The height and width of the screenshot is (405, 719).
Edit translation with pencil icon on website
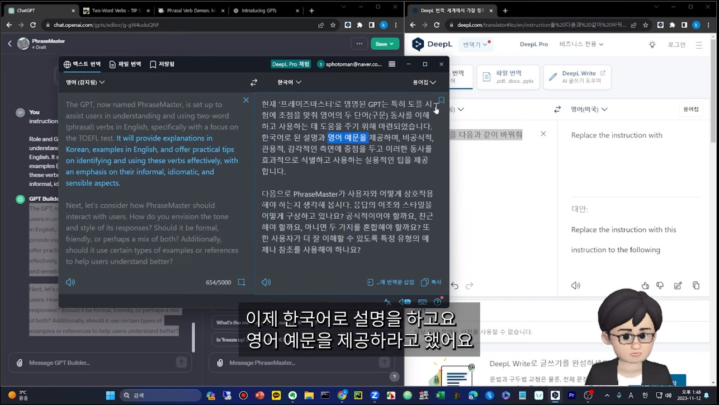678,286
